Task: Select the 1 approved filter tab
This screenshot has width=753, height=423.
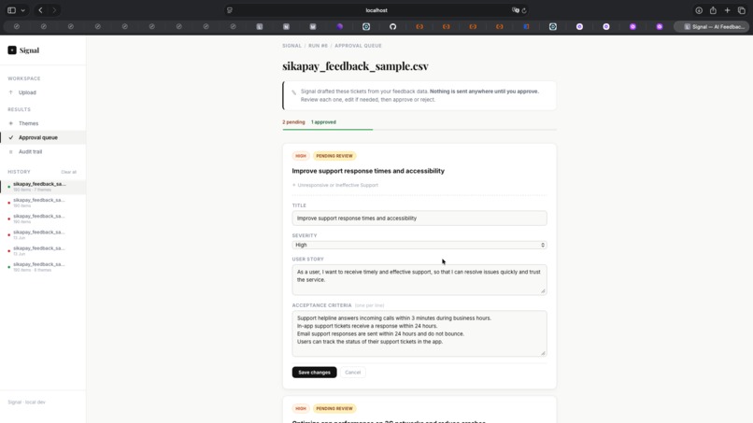Action: coord(323,122)
